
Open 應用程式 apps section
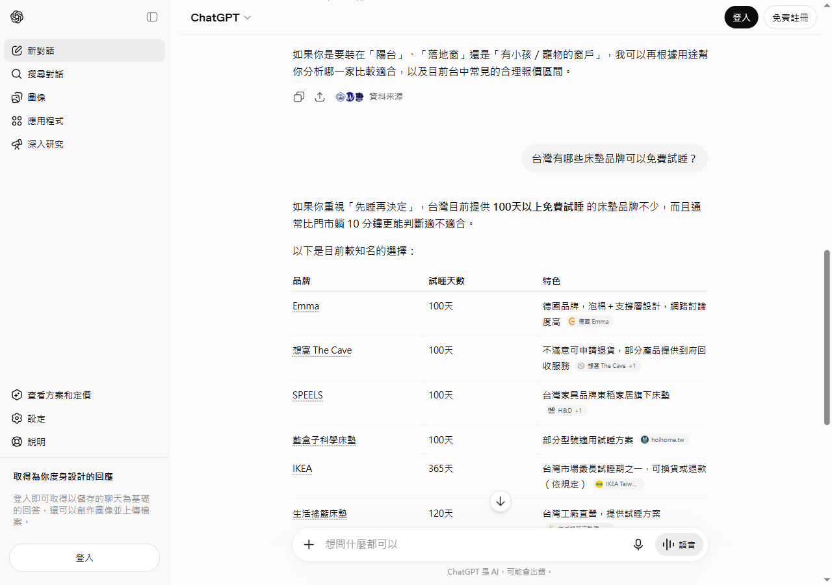click(84, 121)
